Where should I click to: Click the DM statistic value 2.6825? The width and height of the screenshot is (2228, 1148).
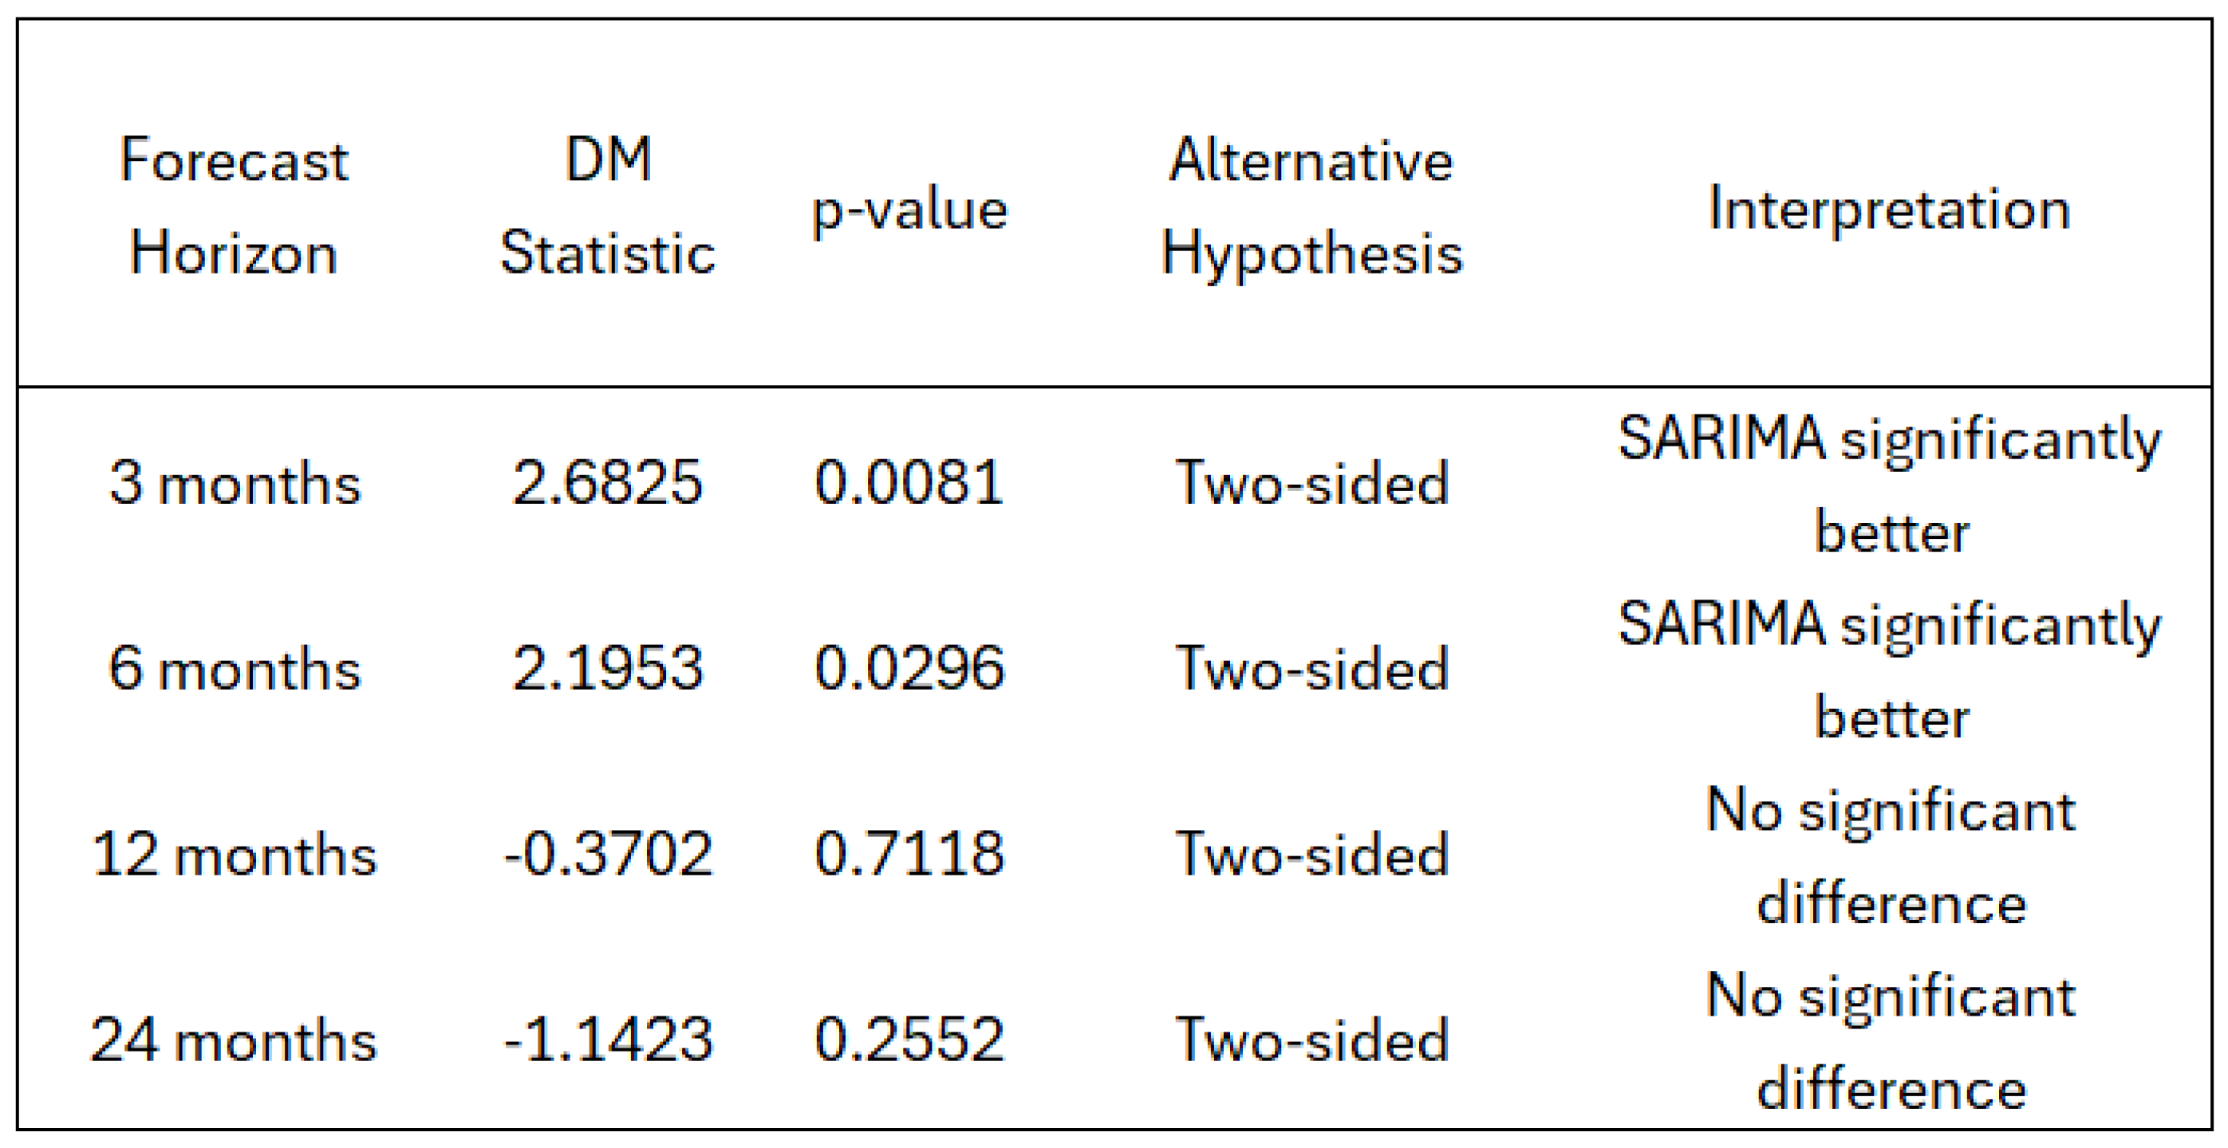tap(607, 482)
